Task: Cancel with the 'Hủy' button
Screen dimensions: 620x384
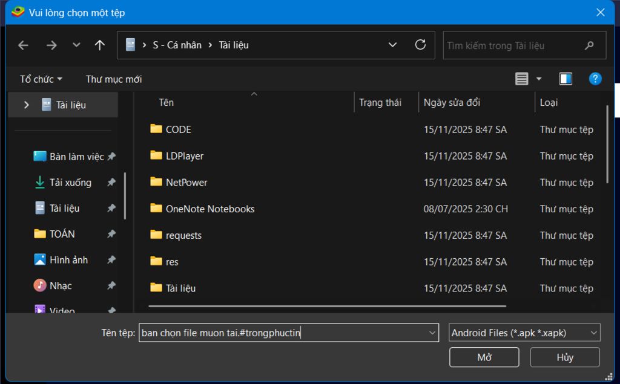Action: click(565, 357)
